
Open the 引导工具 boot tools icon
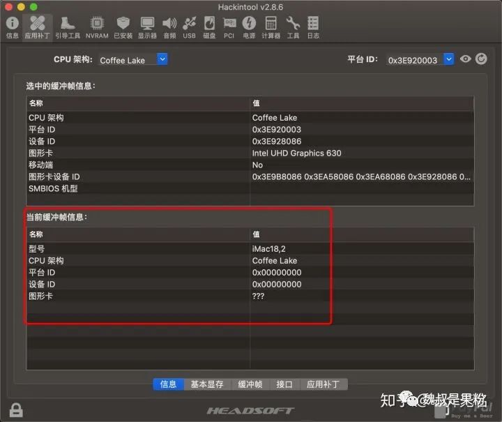click(x=68, y=27)
